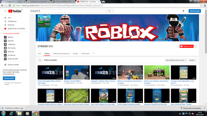This screenshot has height=116, width=207.
Task: Close the downloads bar
Action: click(204, 108)
